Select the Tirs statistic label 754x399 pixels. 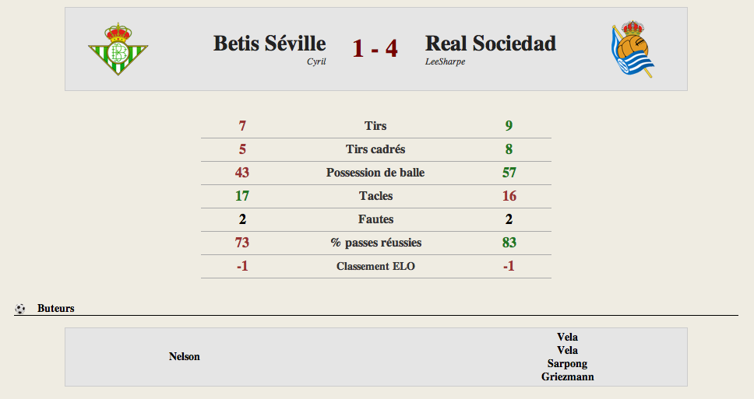[375, 126]
